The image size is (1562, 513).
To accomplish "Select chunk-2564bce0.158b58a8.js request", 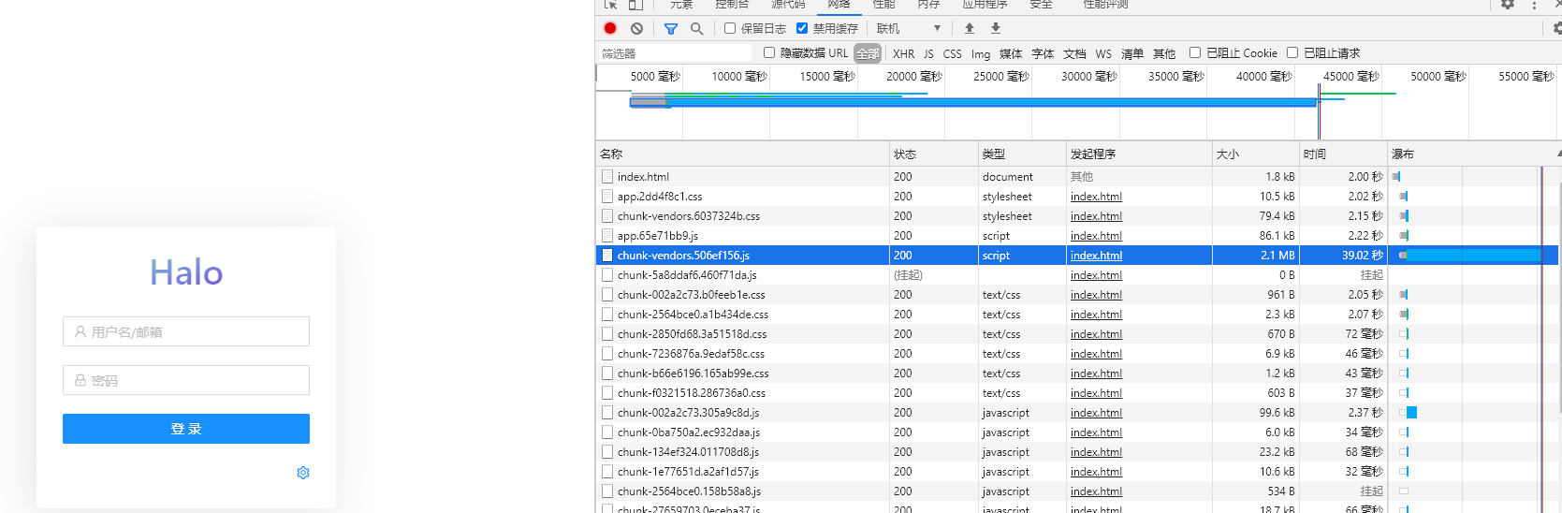I will tap(1077, 491).
